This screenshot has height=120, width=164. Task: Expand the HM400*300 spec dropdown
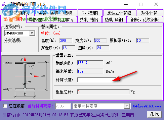[32, 33]
